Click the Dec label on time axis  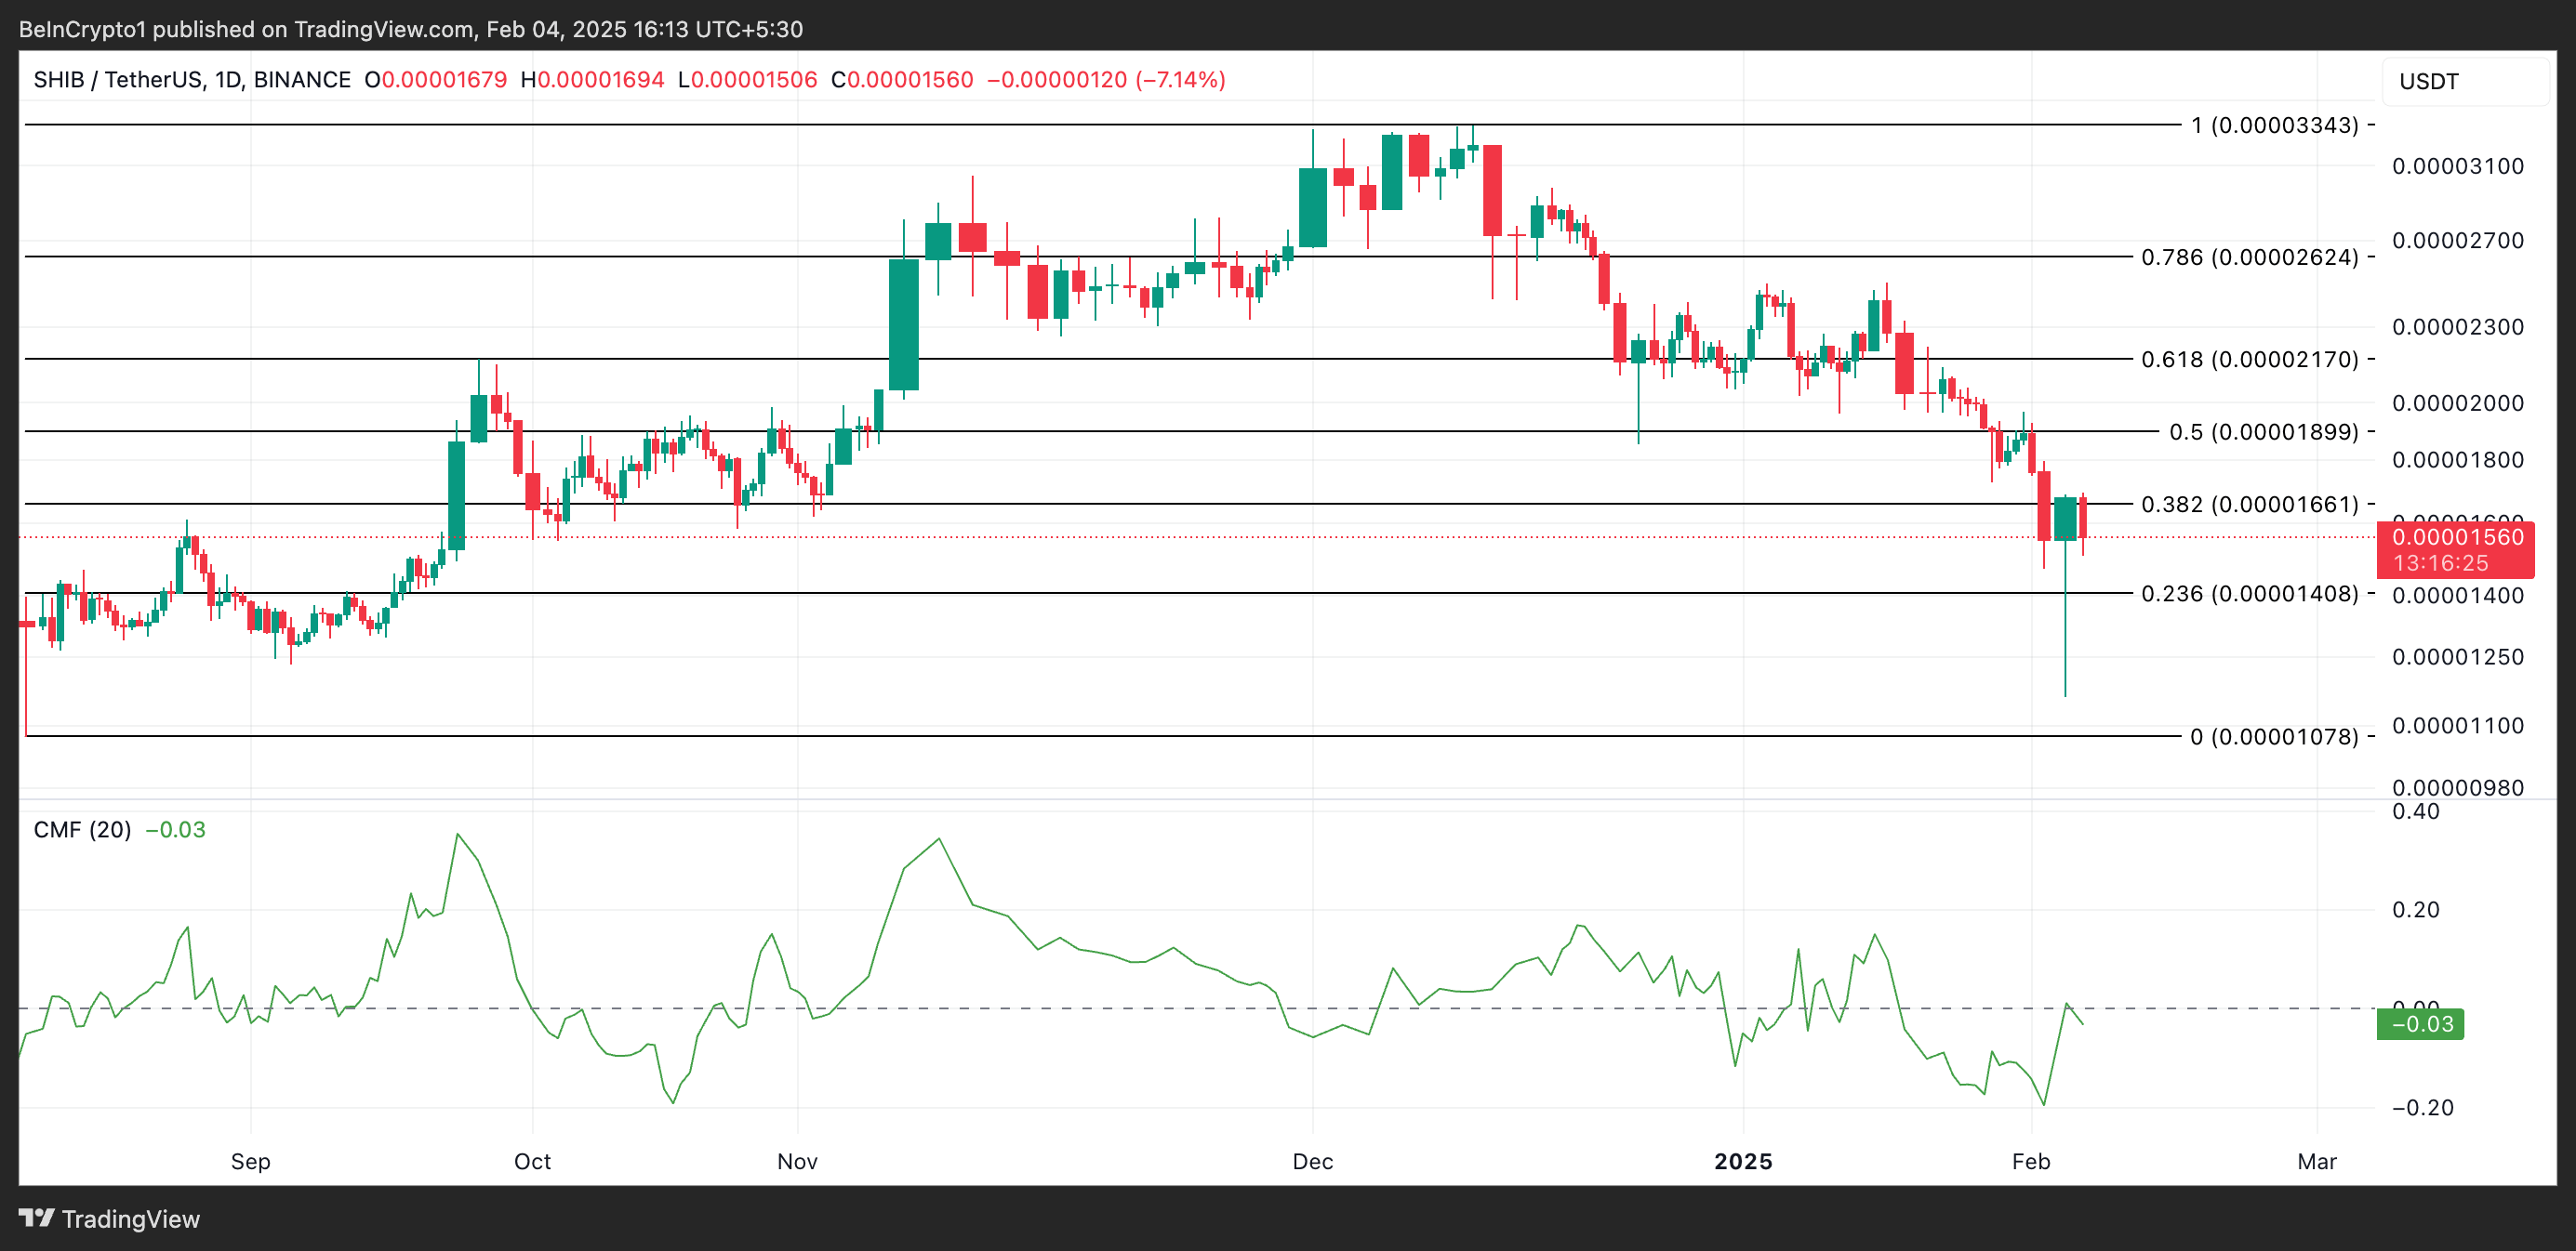coord(1312,1161)
